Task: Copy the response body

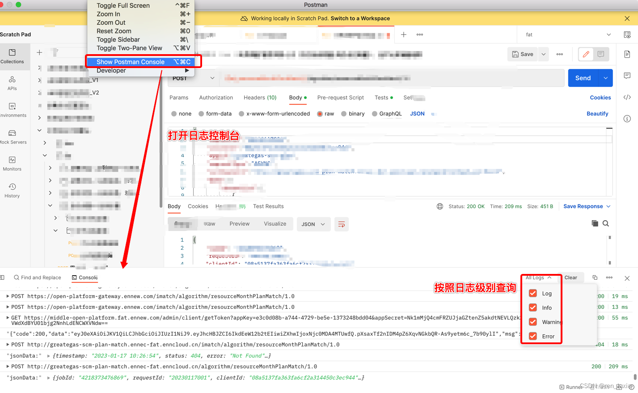Action: 595,223
